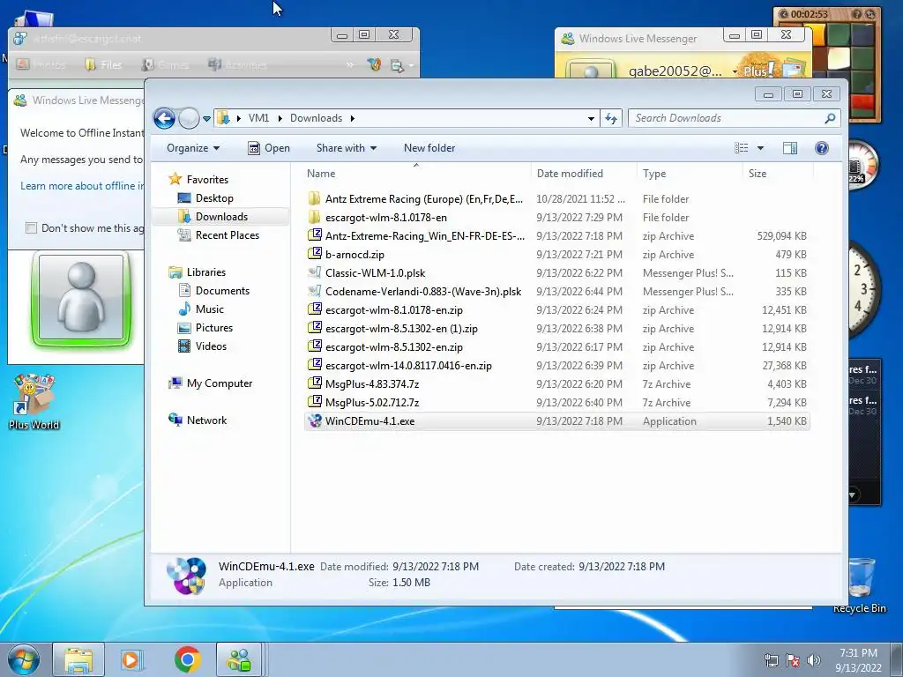Launch Google Chrome from taskbar
Image resolution: width=903 pixels, height=677 pixels.
(x=187, y=659)
